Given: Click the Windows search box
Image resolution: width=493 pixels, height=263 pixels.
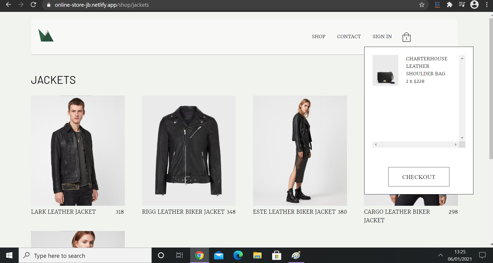Looking at the screenshot, I should coord(85,256).
